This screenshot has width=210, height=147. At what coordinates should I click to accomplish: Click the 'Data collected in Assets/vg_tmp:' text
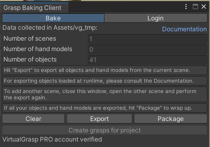pos(50,28)
